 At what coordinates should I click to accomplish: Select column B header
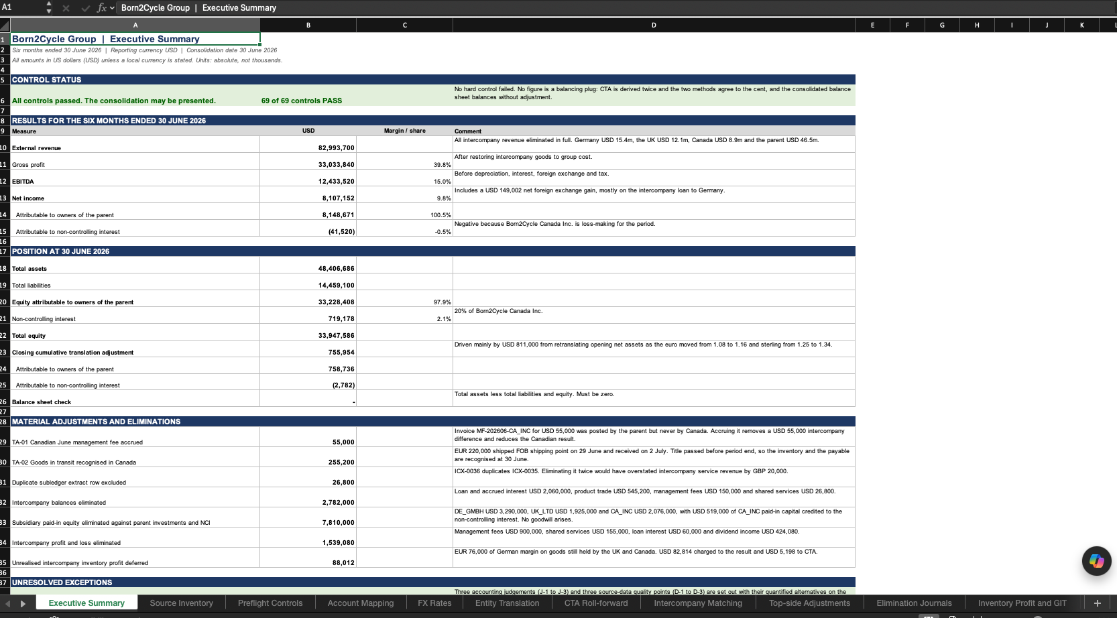pos(308,25)
